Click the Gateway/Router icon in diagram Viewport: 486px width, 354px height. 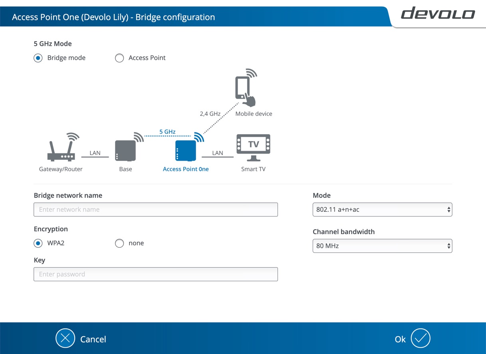point(62,148)
